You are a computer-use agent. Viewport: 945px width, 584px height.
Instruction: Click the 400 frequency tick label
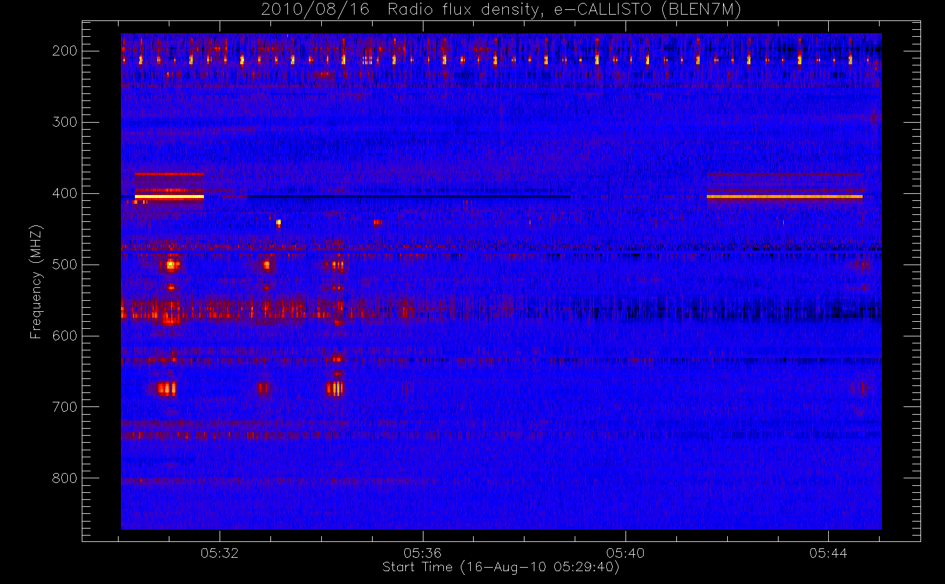[x=65, y=193]
